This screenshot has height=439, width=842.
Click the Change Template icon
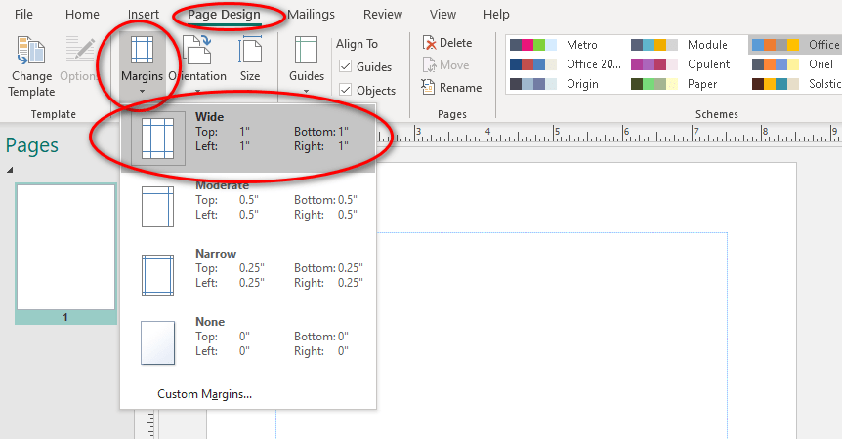[x=31, y=52]
